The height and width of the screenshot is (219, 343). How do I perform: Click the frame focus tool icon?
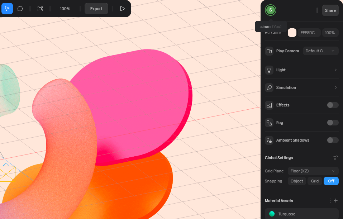click(x=40, y=9)
